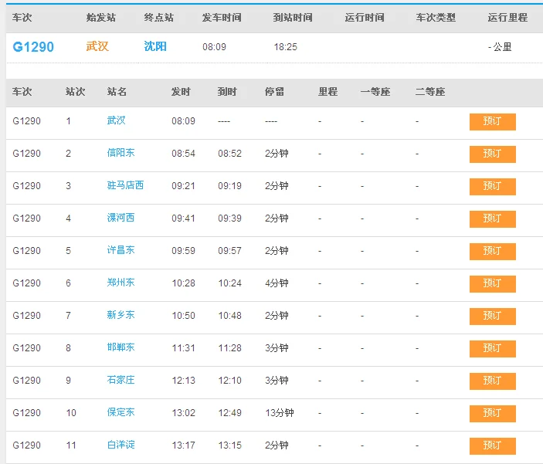Click the G1290 train number header link

tap(33, 46)
